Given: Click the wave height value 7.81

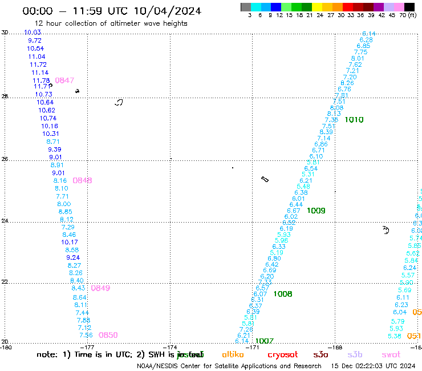Looking at the screenshot, I should tap(342, 95).
